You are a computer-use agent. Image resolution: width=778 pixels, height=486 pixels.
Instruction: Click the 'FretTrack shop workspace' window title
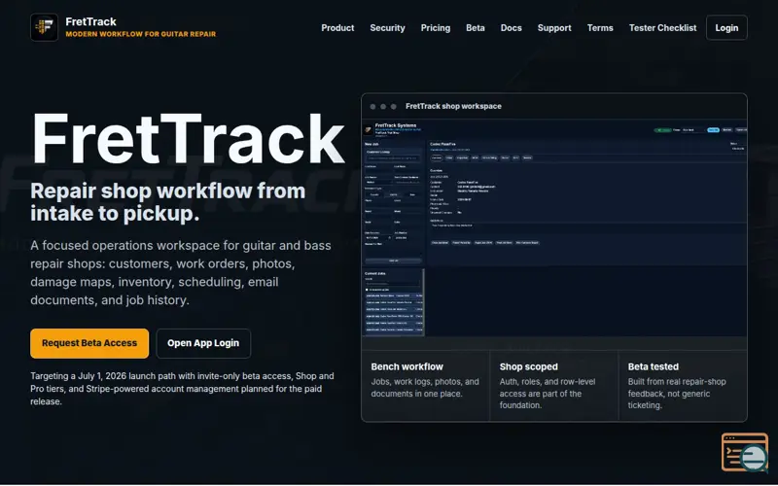pos(453,106)
